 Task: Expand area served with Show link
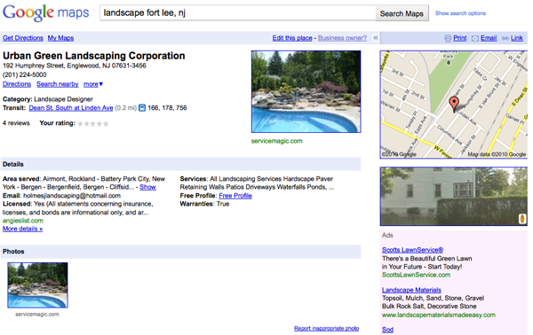pos(147,187)
